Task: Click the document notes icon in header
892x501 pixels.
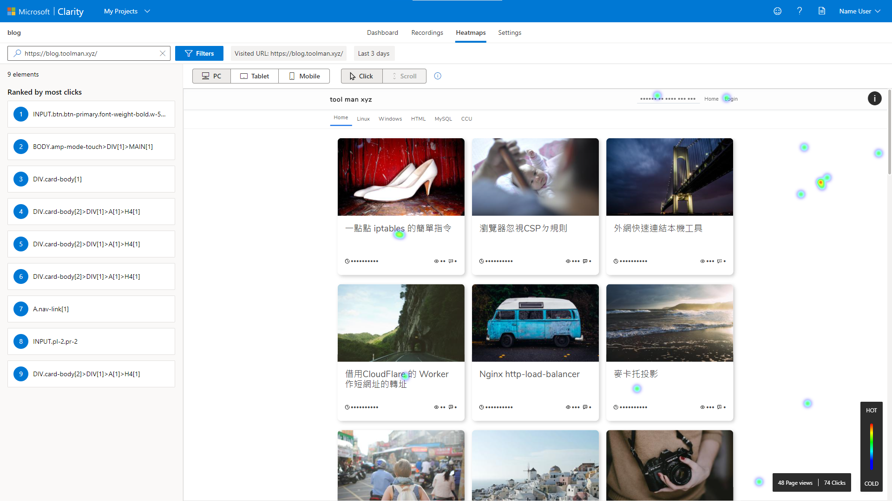Action: tap(822, 11)
